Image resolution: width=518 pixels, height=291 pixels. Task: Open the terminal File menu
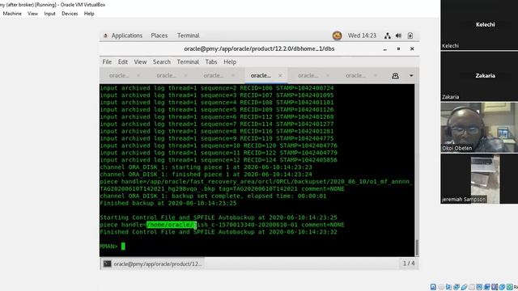tap(107, 61)
